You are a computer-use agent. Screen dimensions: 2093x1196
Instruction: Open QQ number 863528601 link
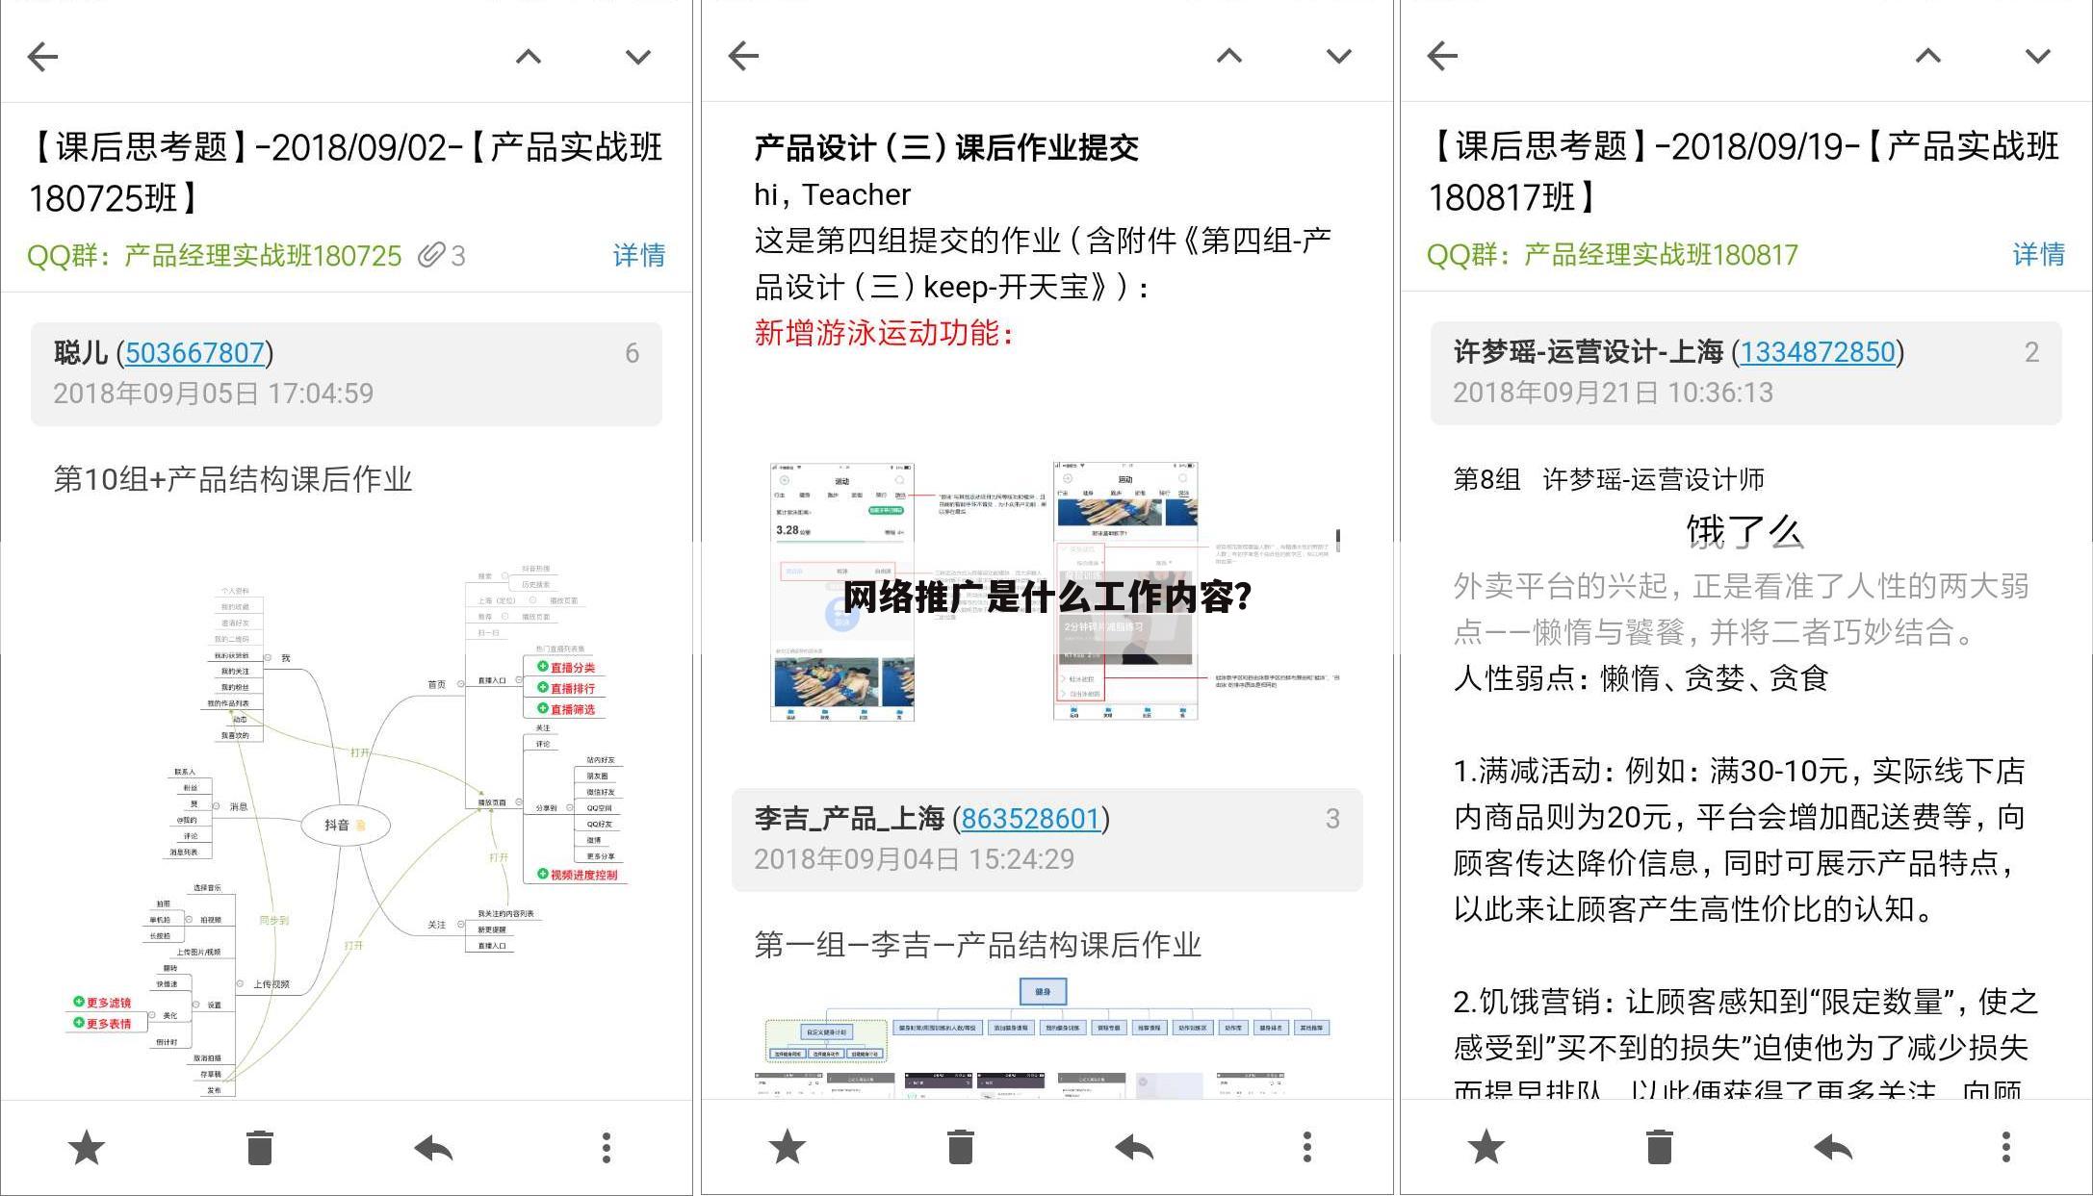pyautogui.click(x=1030, y=819)
